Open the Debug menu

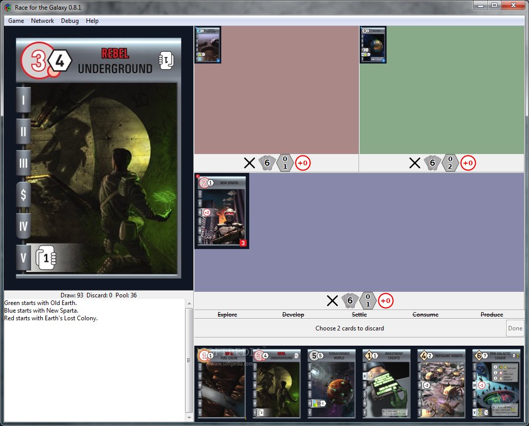[70, 20]
